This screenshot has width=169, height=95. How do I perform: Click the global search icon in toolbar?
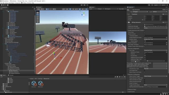(x=152, y=5)
